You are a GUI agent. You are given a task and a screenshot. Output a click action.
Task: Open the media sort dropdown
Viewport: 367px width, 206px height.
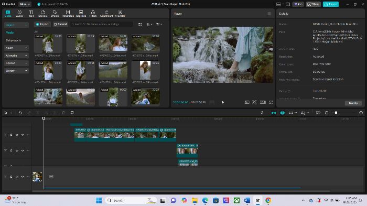(149, 24)
